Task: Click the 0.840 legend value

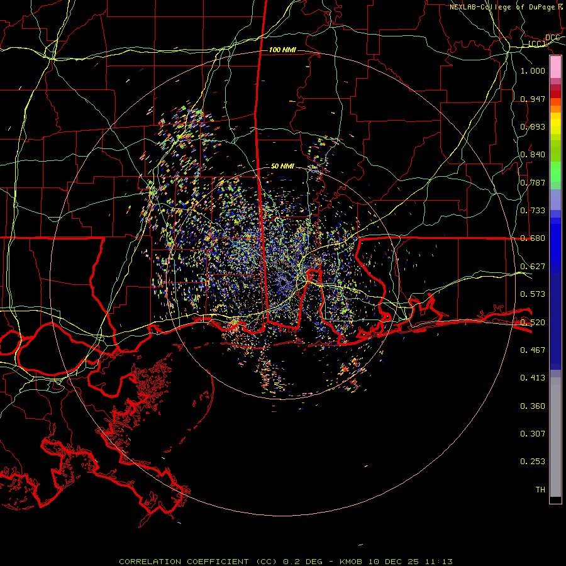Action: coord(533,155)
